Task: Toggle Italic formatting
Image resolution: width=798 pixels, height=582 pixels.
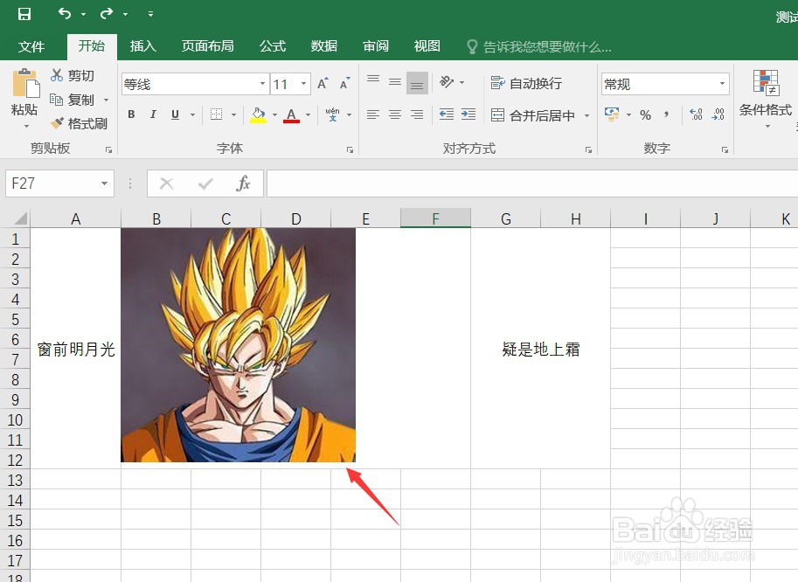Action: pyautogui.click(x=153, y=114)
